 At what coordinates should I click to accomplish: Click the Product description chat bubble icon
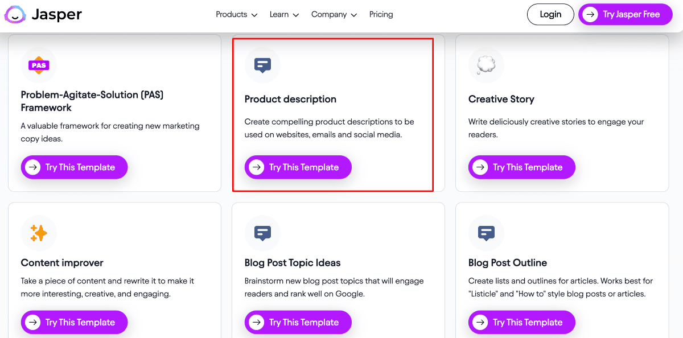point(262,65)
